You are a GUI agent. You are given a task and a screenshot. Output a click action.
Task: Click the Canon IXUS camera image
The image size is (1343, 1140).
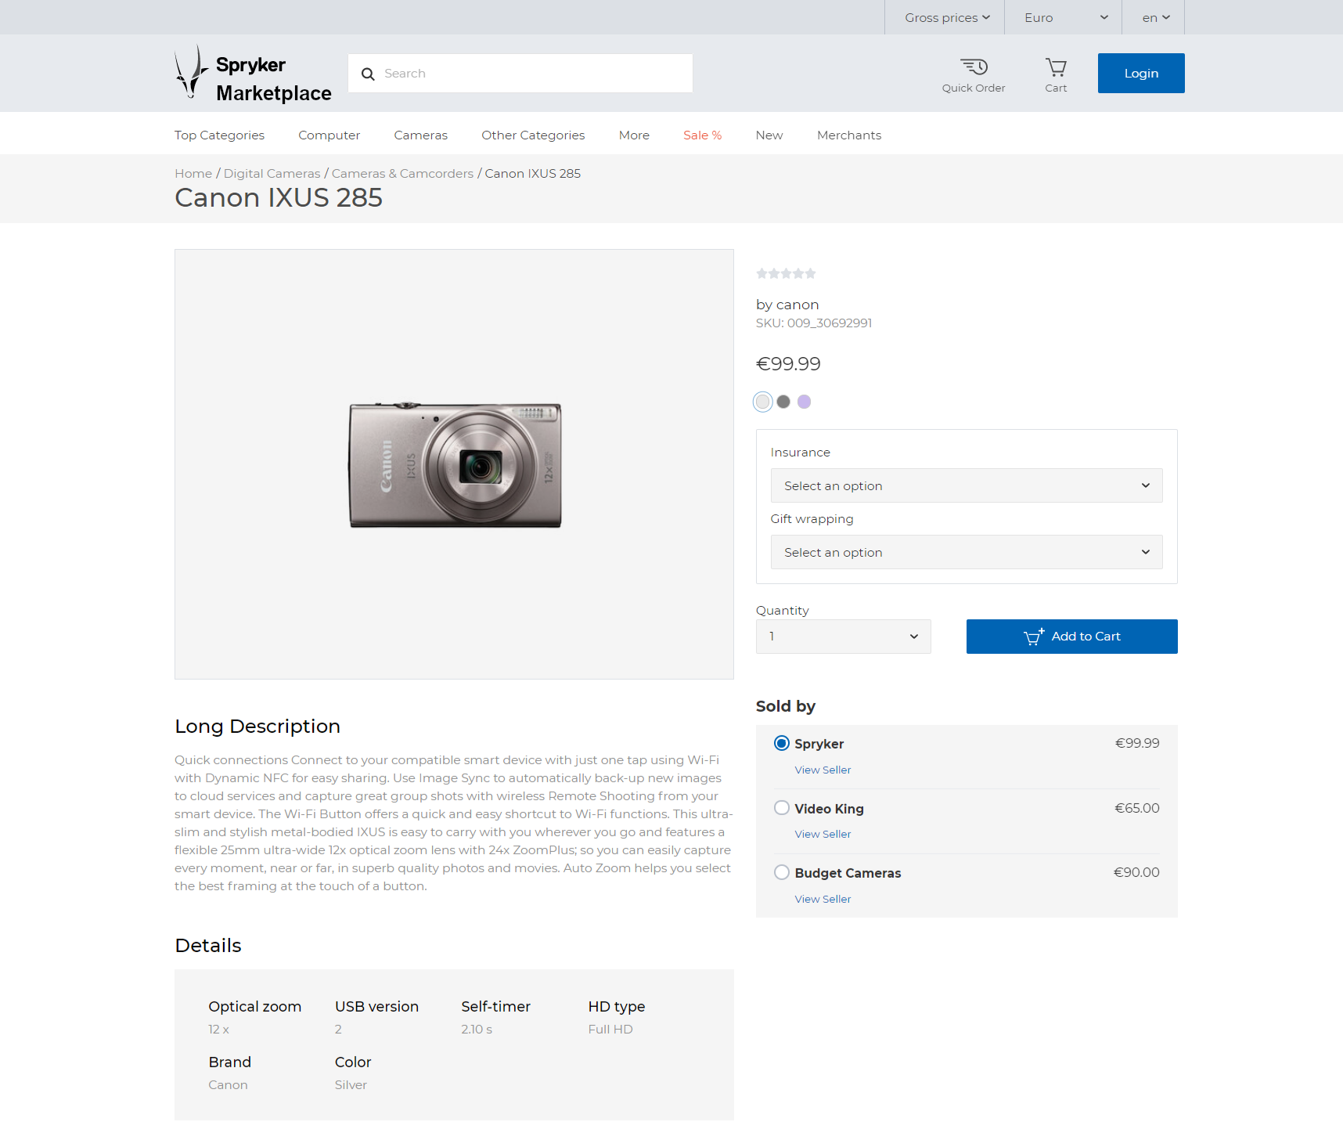click(455, 465)
